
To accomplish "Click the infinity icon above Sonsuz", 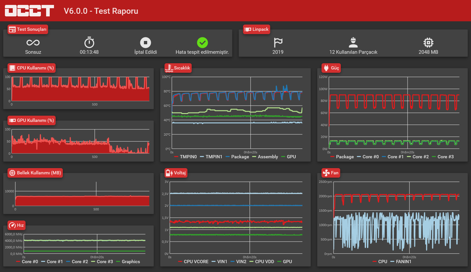I will pyautogui.click(x=33, y=43).
